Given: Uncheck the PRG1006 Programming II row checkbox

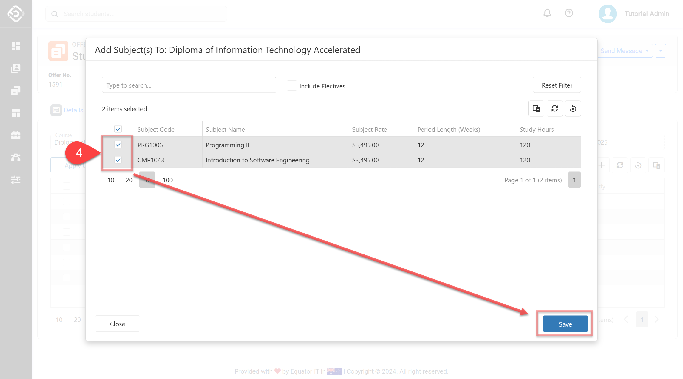Looking at the screenshot, I should (x=118, y=145).
